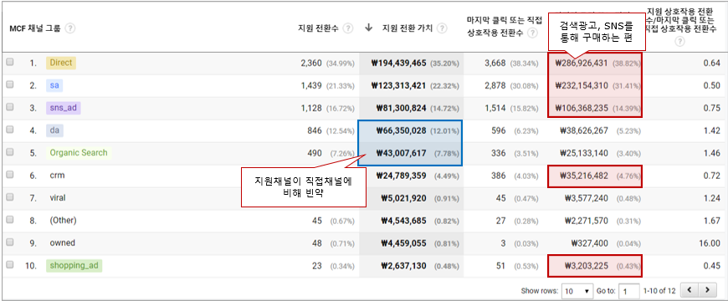Select value ₩81,300,824 in sns_ad row
728x301 pixels.
coord(401,108)
